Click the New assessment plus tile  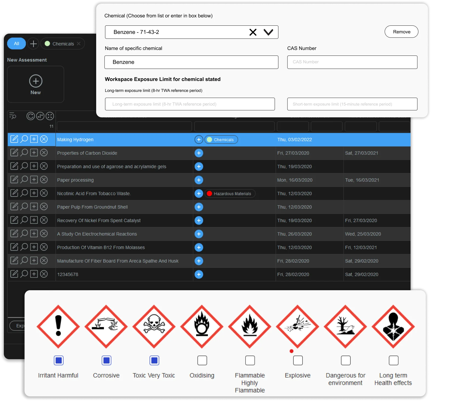coord(36,84)
